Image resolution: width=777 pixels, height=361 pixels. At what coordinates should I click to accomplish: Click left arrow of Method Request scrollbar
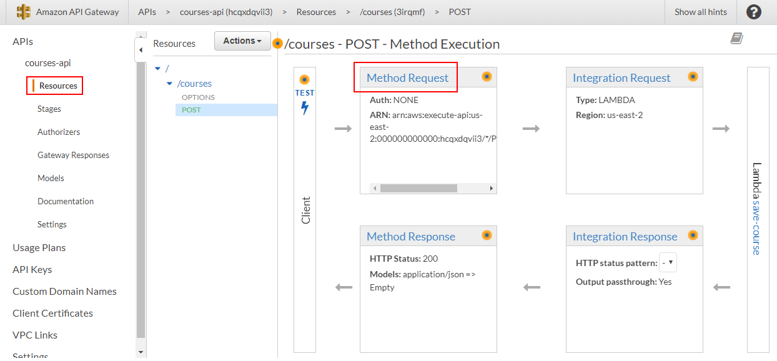375,188
